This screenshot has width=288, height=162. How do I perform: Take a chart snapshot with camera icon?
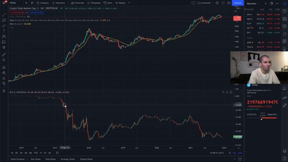point(229,3)
